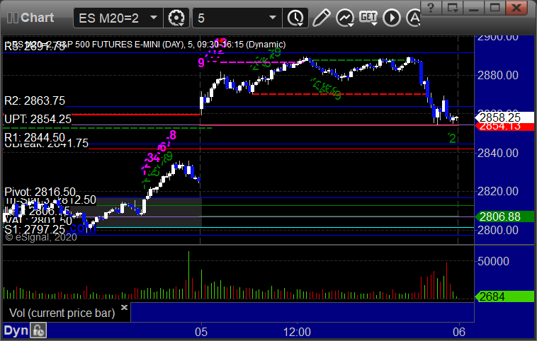Viewport: 537px width, 341px height.
Task: Minimize the Chart window
Action: point(473,8)
